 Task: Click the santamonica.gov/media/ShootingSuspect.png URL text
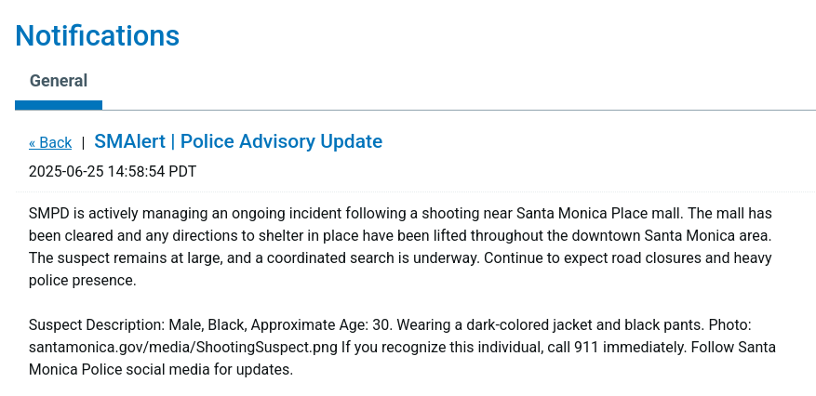(x=183, y=347)
